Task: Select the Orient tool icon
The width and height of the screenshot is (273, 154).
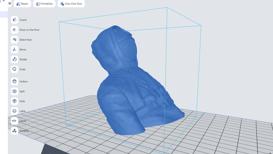Action: tap(14, 20)
